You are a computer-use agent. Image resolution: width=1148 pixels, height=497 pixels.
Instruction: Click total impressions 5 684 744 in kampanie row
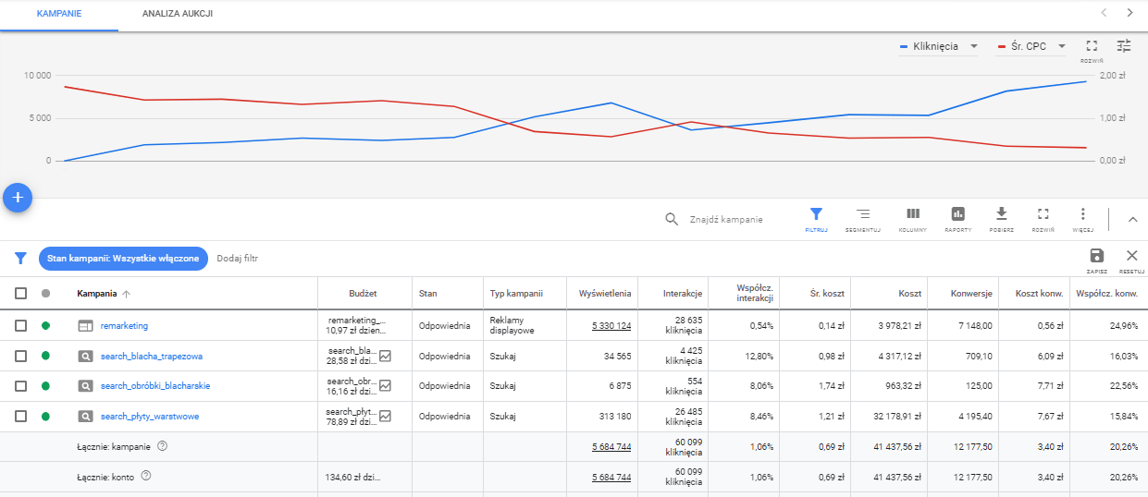click(x=611, y=447)
